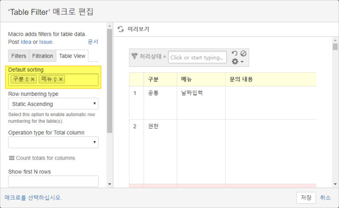Click the clear all filters icon
This screenshot has height=208, width=339.
[243, 53]
